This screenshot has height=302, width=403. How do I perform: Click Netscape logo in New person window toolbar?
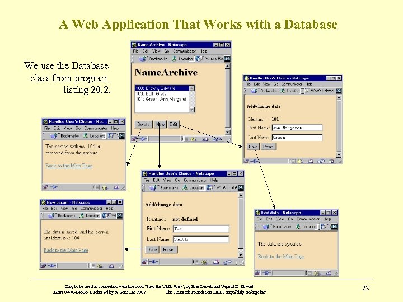coord(120,216)
